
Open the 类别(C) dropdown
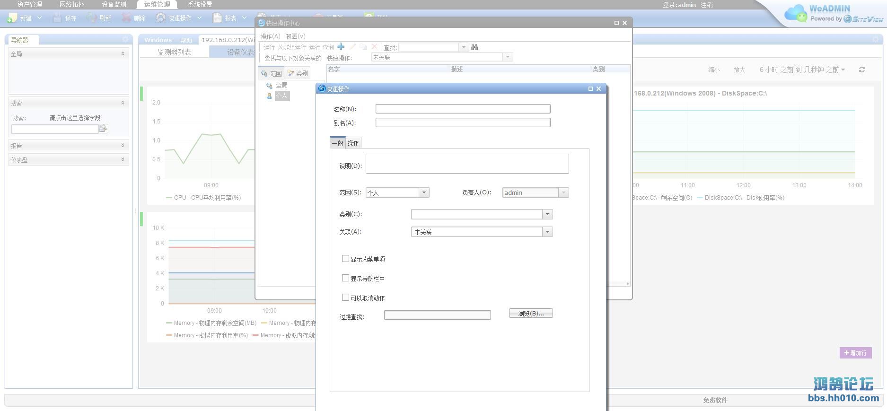coord(547,214)
